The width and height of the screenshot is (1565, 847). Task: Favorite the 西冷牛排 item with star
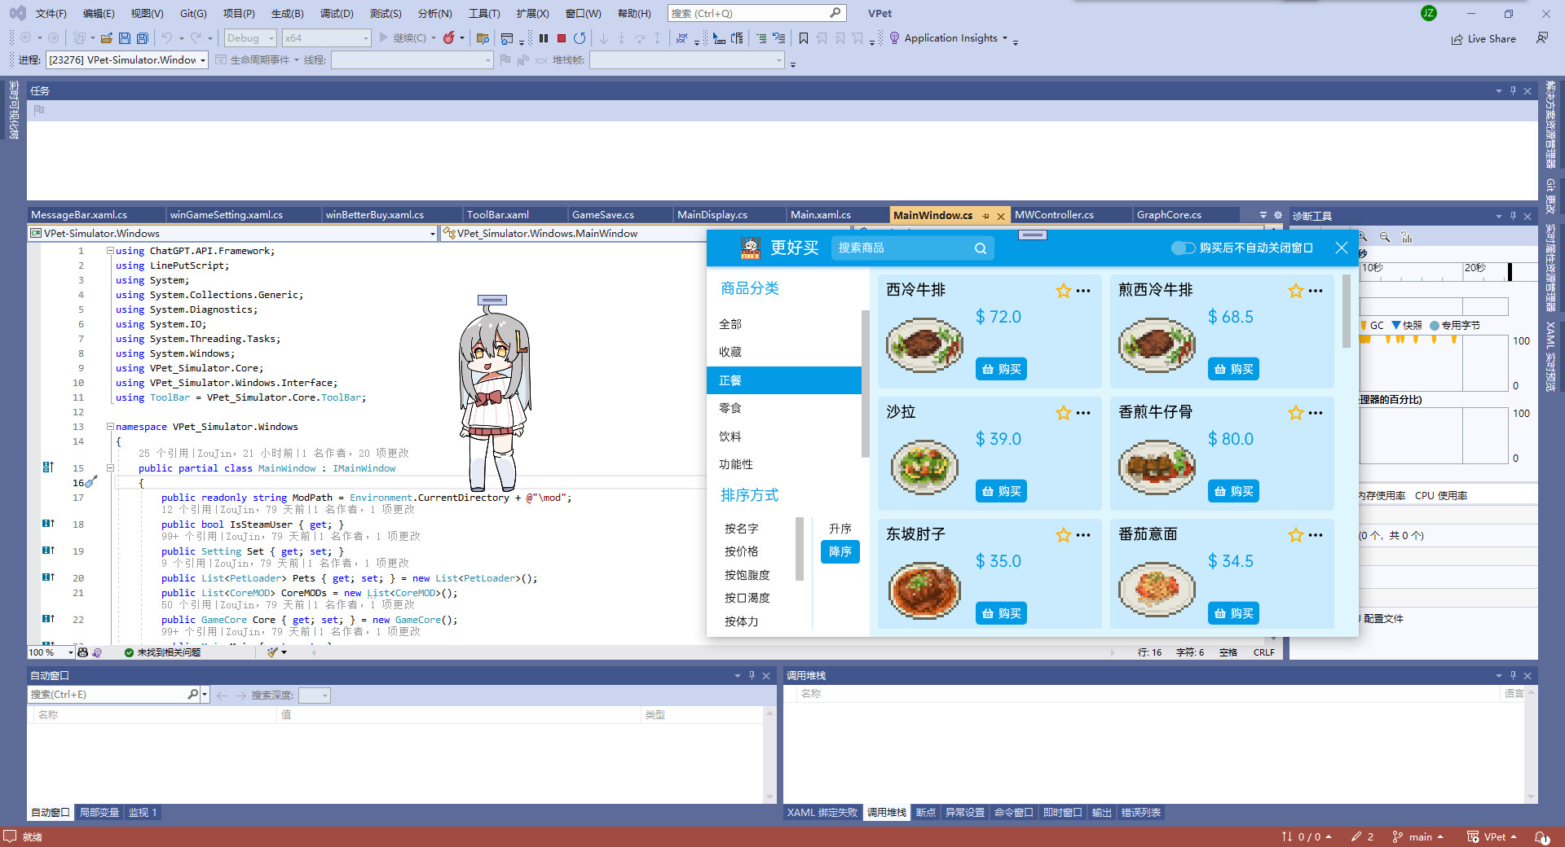click(1063, 291)
